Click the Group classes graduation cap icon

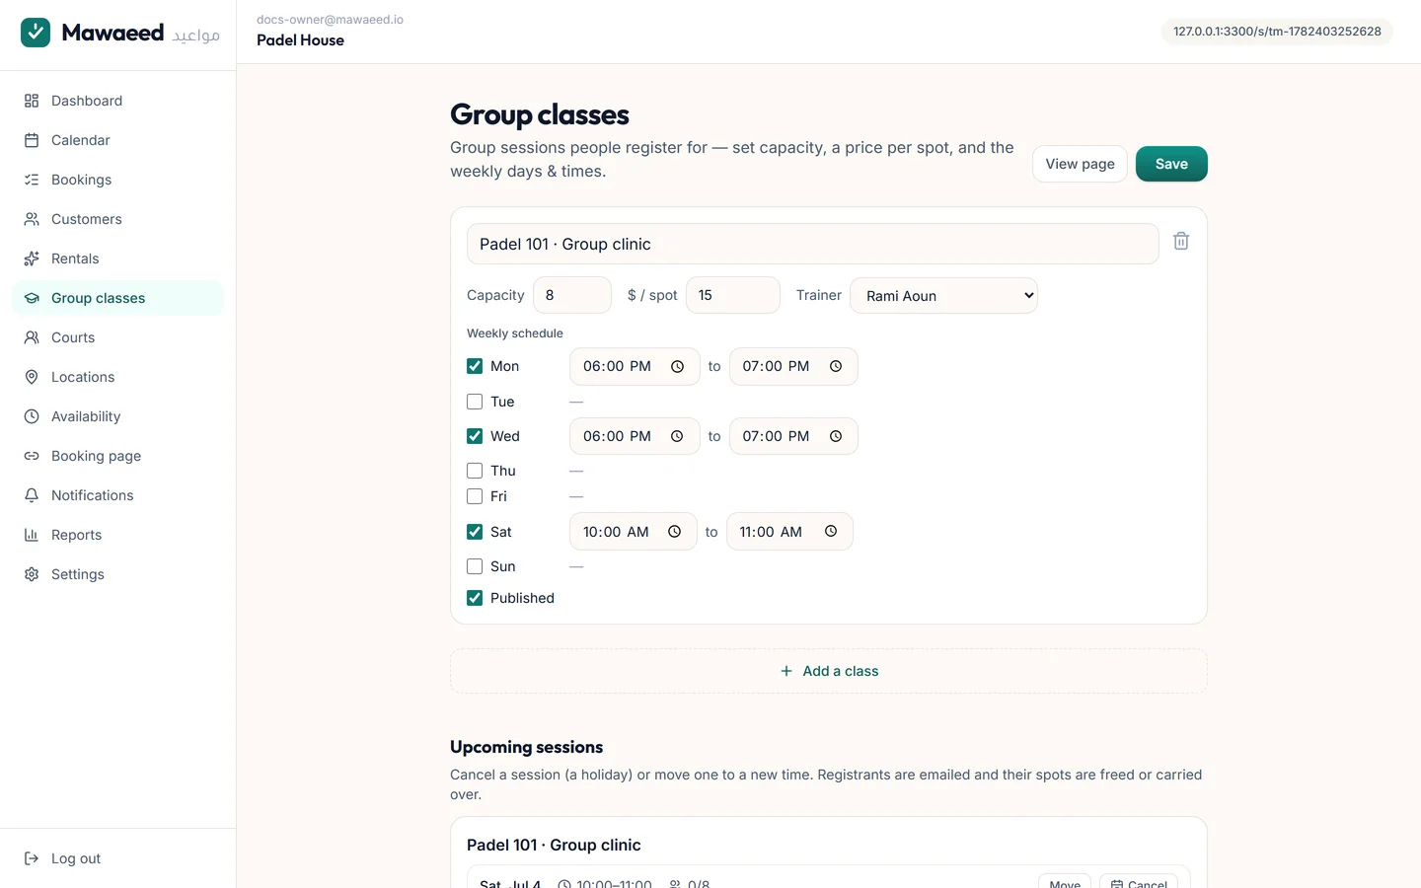(x=32, y=298)
